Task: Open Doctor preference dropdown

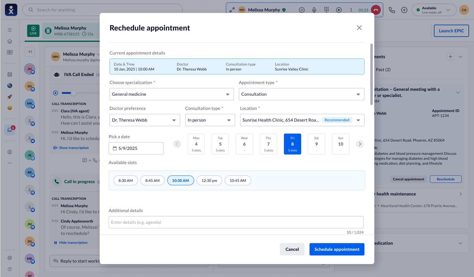Action: (145, 120)
